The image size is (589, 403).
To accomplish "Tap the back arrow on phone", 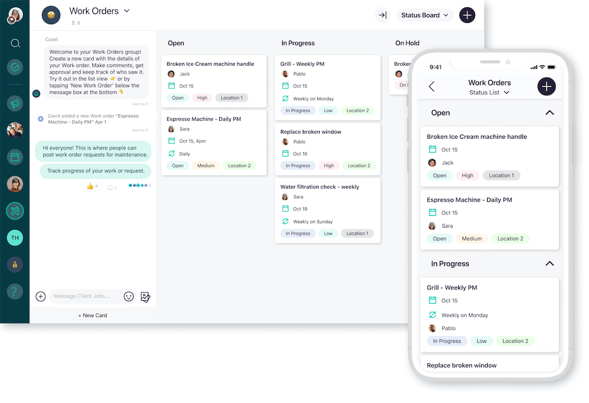I will click(x=432, y=86).
